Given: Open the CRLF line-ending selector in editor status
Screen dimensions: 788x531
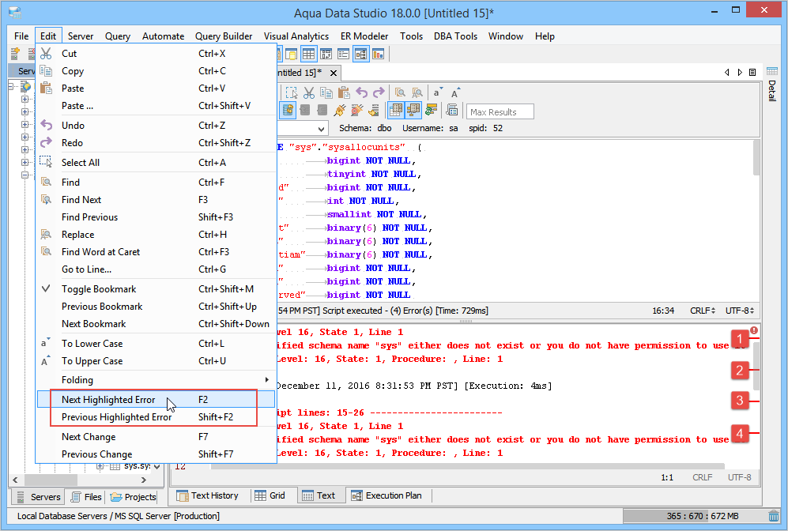Looking at the screenshot, I should tap(702, 311).
